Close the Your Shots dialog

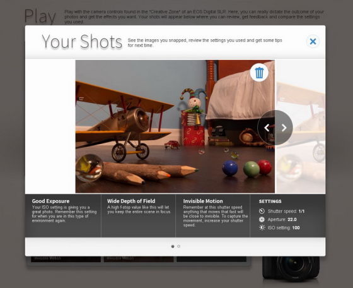pos(313,41)
